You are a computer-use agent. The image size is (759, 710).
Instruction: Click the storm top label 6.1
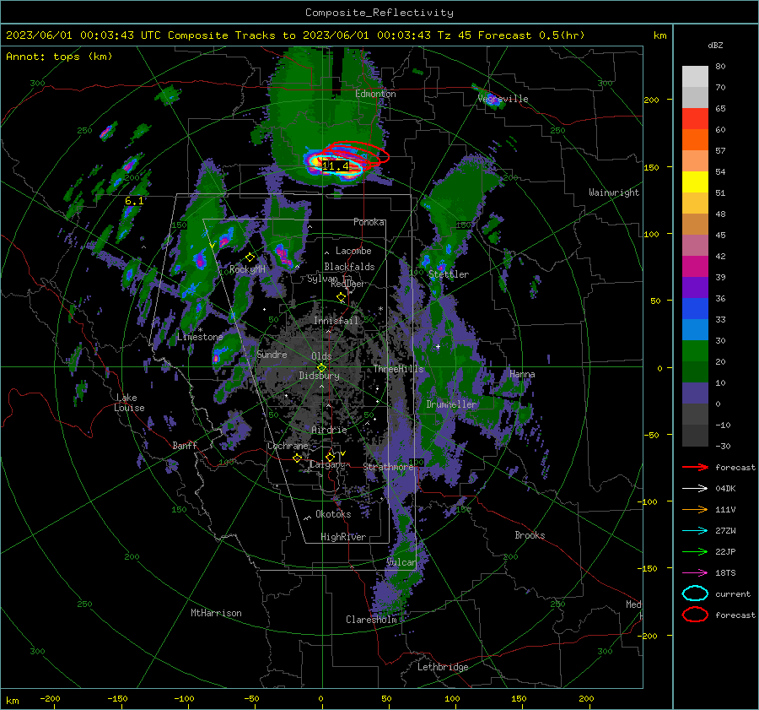[134, 201]
